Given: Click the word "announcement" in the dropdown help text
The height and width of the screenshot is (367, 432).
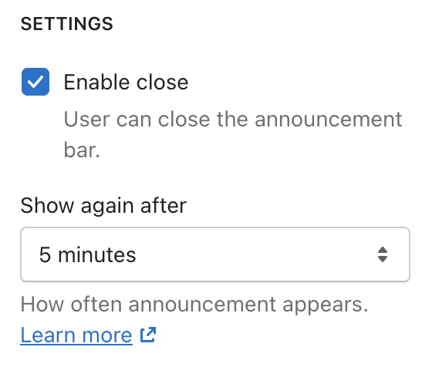Looking at the screenshot, I should point(202,305).
